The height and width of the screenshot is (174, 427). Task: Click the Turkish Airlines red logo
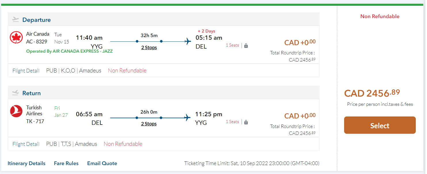pyautogui.click(x=16, y=111)
